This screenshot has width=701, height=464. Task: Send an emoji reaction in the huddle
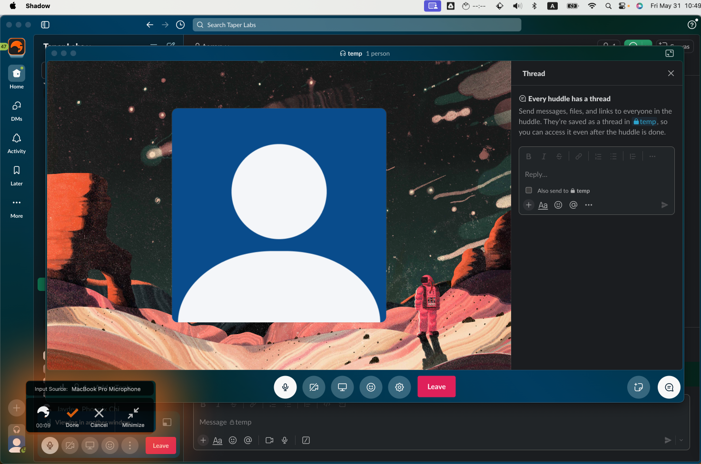click(x=371, y=387)
